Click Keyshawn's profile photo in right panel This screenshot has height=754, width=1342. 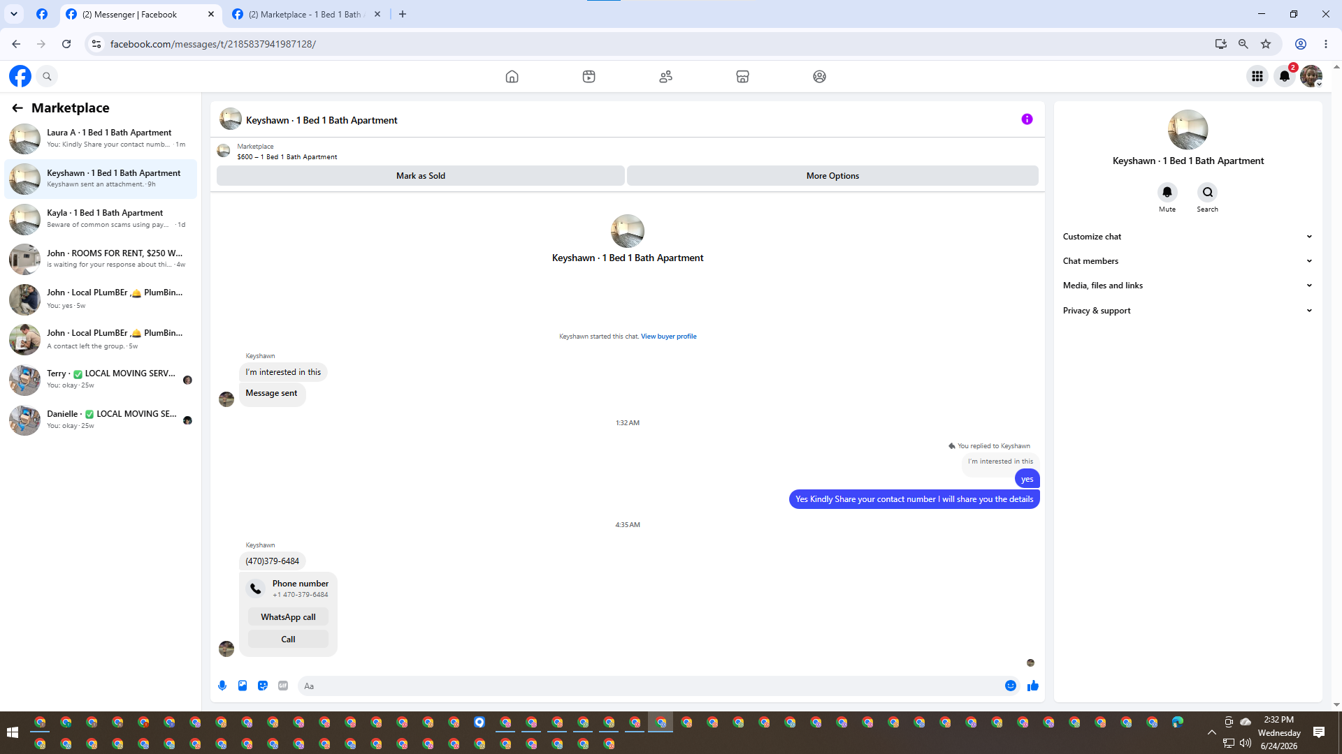coord(1188,130)
